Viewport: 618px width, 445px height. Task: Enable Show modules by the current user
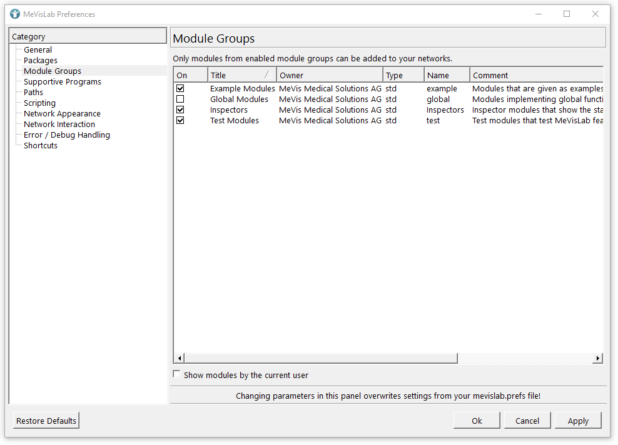click(177, 375)
